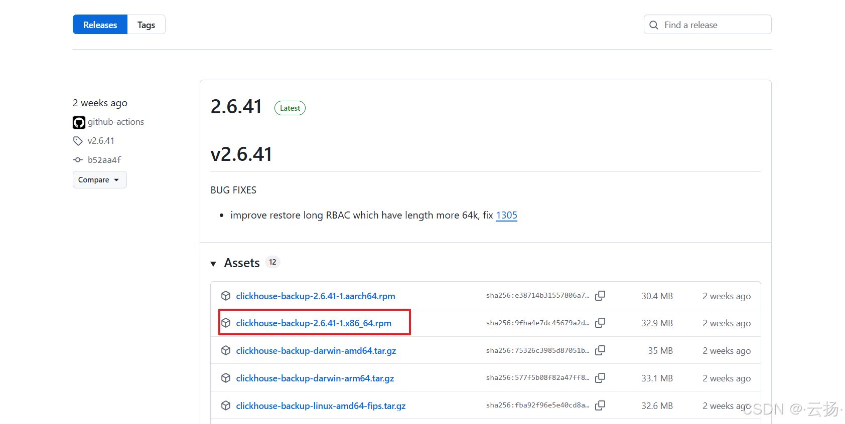The height and width of the screenshot is (424, 845).
Task: Click the Latest badge
Action: pyautogui.click(x=290, y=108)
